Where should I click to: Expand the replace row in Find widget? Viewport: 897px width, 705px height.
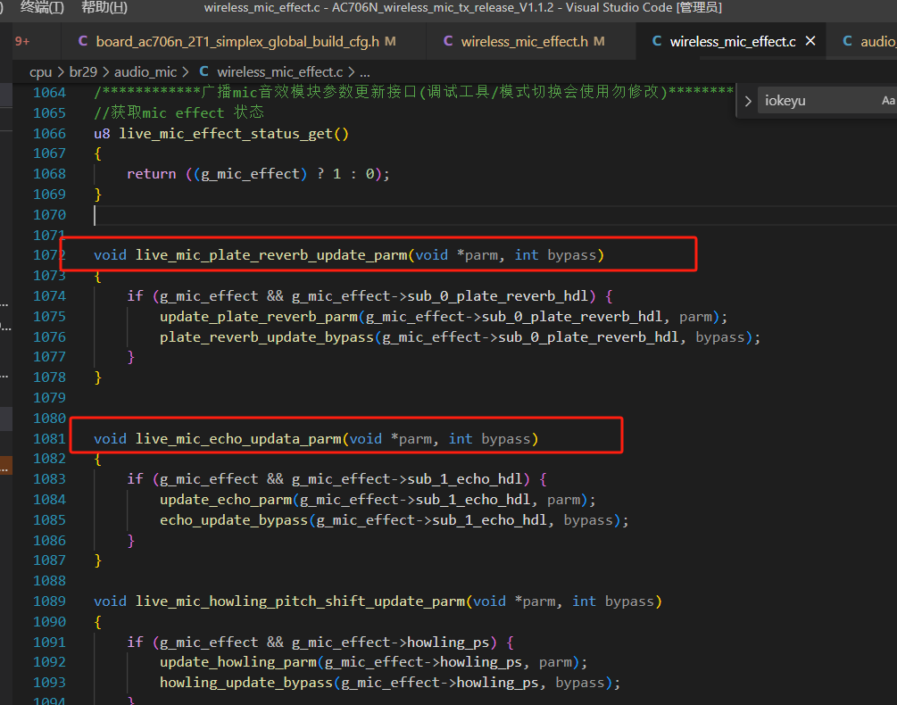(x=748, y=101)
